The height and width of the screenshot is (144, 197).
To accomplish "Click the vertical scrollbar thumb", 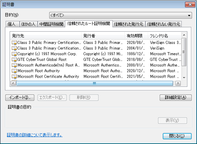I will click(184, 52).
